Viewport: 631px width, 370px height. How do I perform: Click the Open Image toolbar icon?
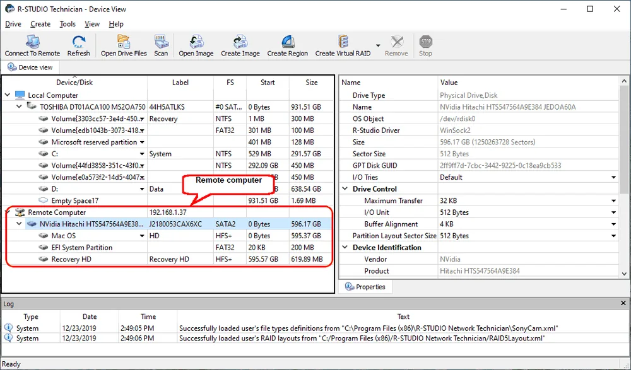196,42
